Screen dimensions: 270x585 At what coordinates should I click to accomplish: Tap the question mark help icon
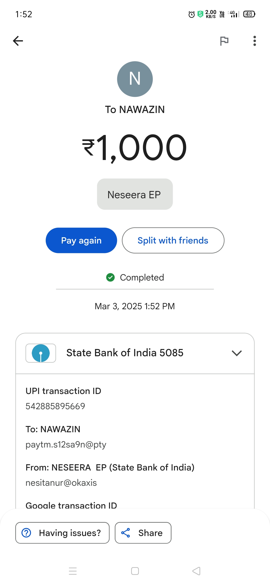(26, 533)
